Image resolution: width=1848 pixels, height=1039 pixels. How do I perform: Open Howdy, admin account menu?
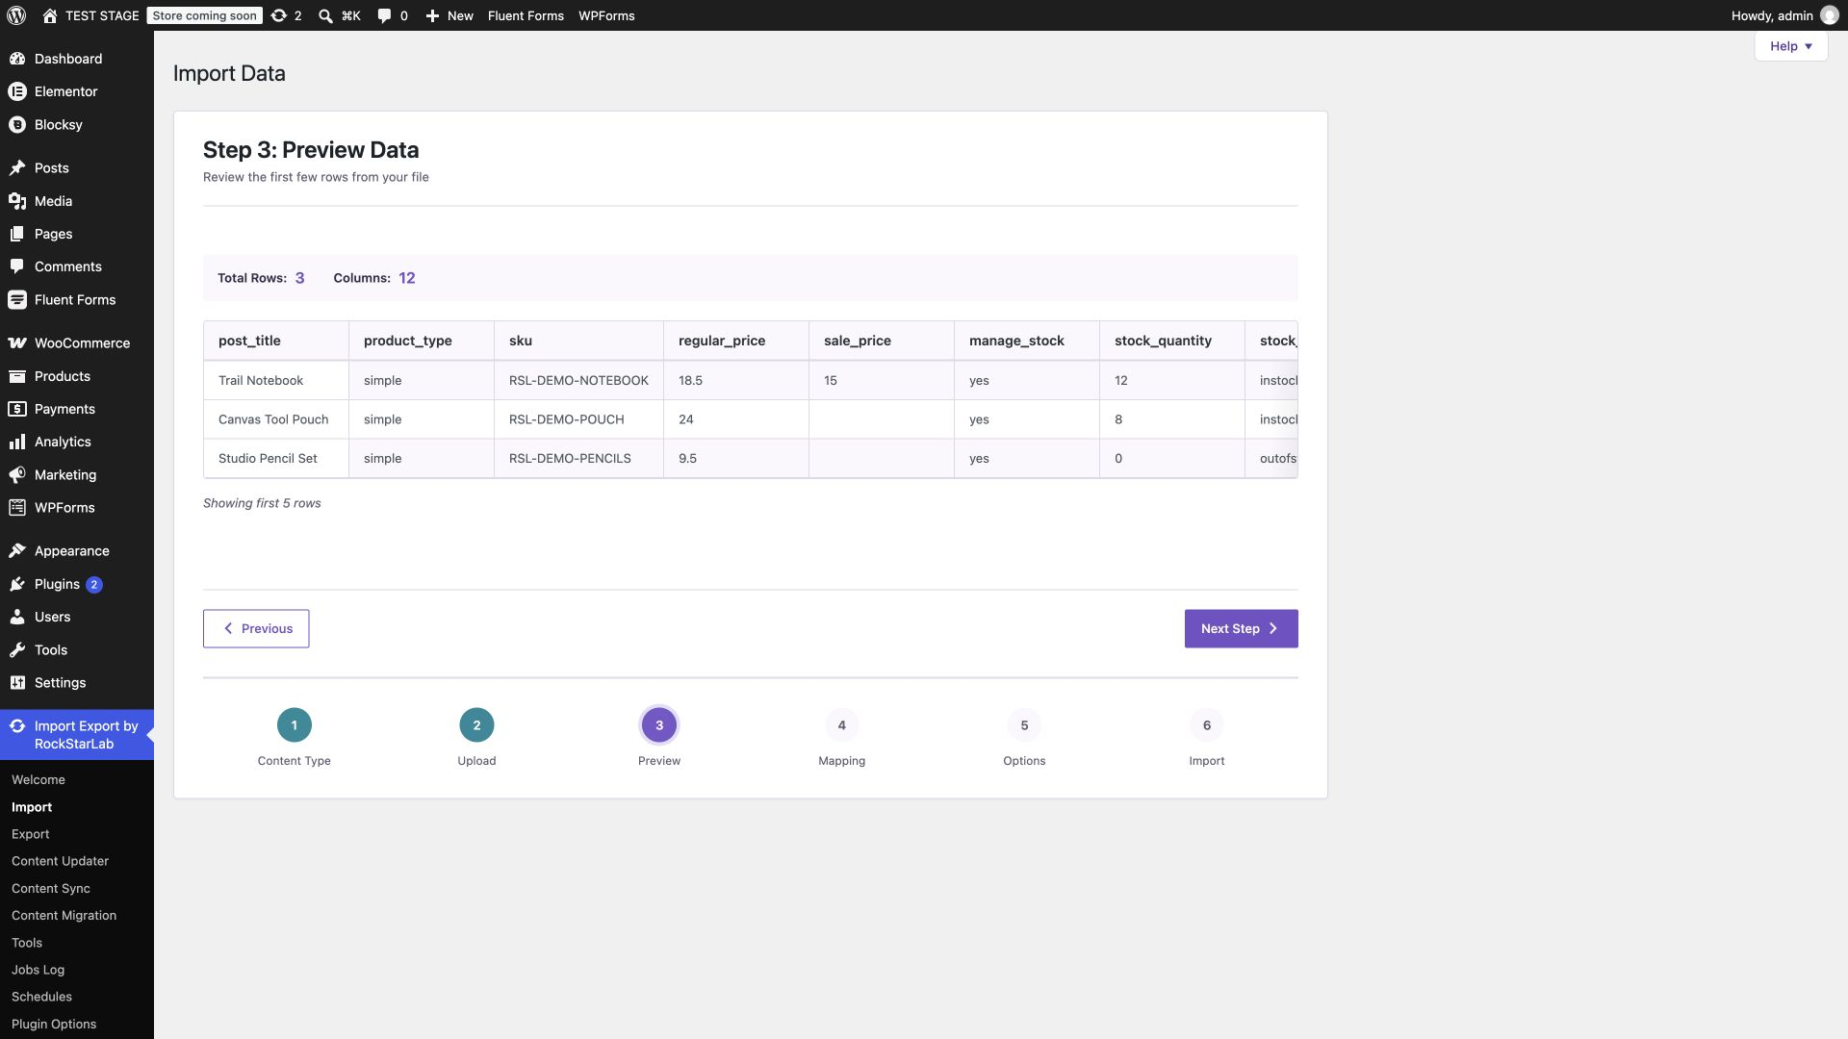pyautogui.click(x=1784, y=15)
